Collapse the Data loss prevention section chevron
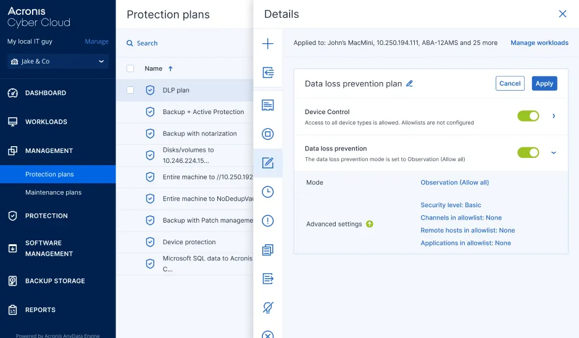The height and width of the screenshot is (338, 579). (x=554, y=153)
